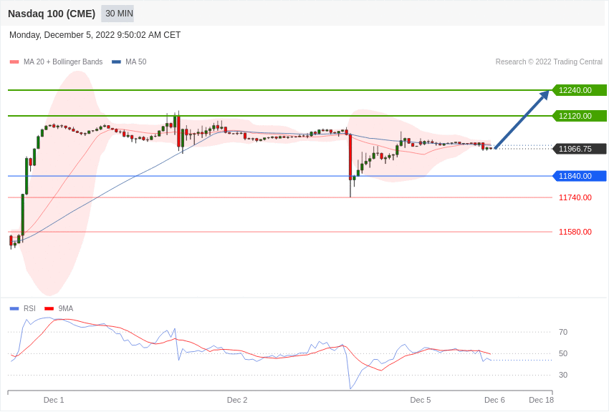Screen dimensions: 609x412
Task: Click the Nasdaq 100 (CME) title
Action: point(52,14)
